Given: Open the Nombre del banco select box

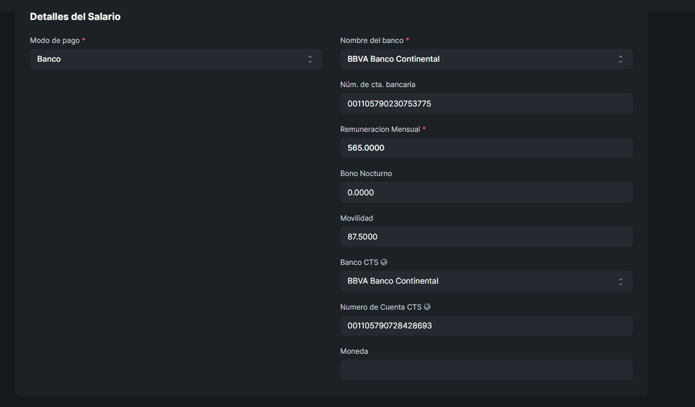Looking at the screenshot, I should coord(478,59).
